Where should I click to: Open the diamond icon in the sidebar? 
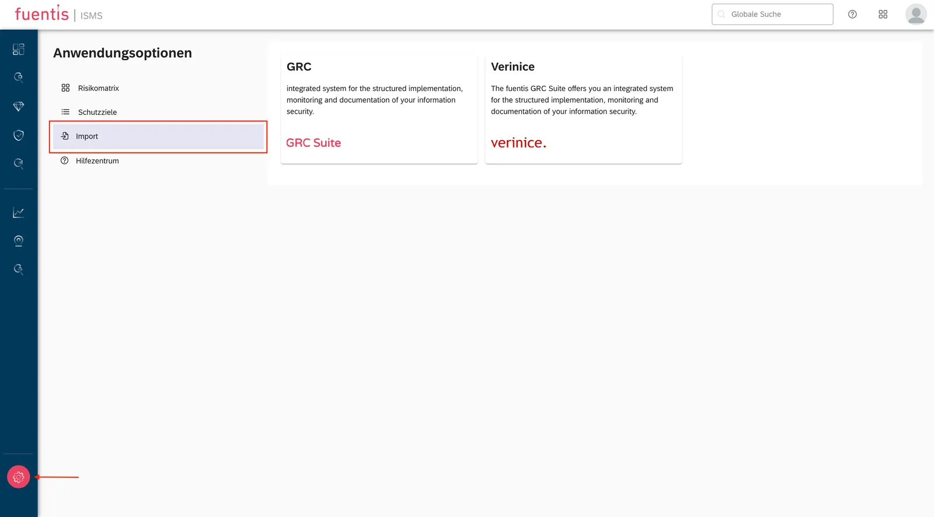[19, 106]
